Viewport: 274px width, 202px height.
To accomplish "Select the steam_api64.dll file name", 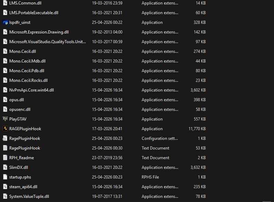I will (23, 187).
